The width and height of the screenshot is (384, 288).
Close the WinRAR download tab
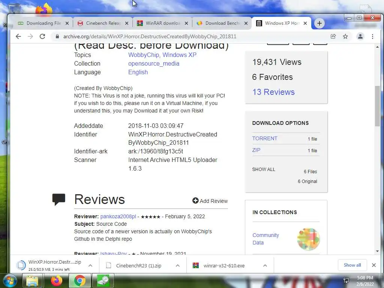tap(186, 23)
